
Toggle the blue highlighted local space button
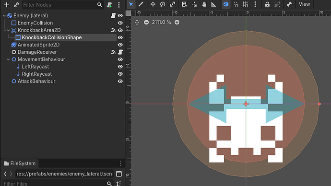pos(226,4)
